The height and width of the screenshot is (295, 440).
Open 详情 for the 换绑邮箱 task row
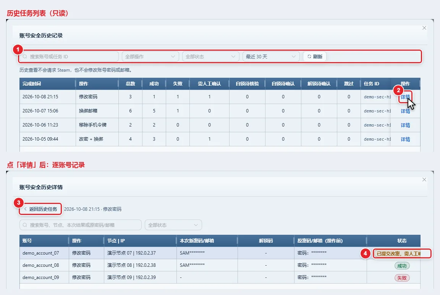[x=405, y=111]
